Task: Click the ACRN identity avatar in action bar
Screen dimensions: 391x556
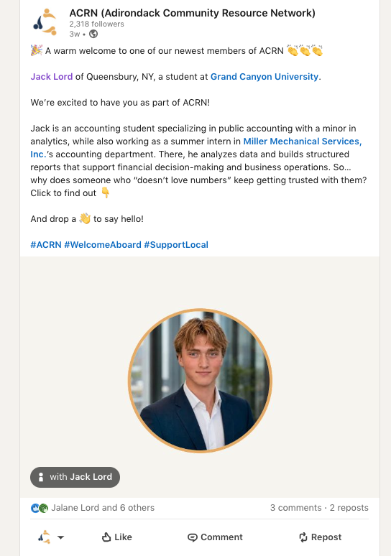Action: (x=45, y=537)
